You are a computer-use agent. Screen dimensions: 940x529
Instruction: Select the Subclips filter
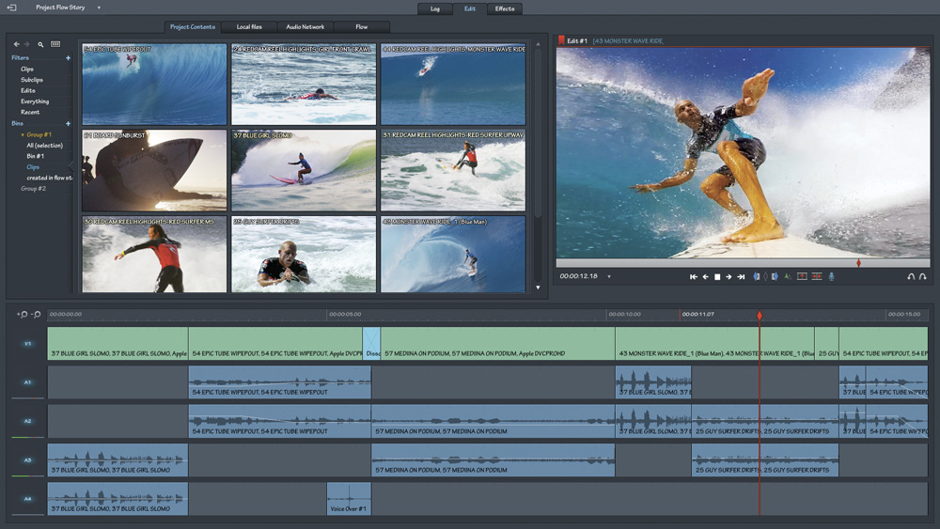[32, 80]
